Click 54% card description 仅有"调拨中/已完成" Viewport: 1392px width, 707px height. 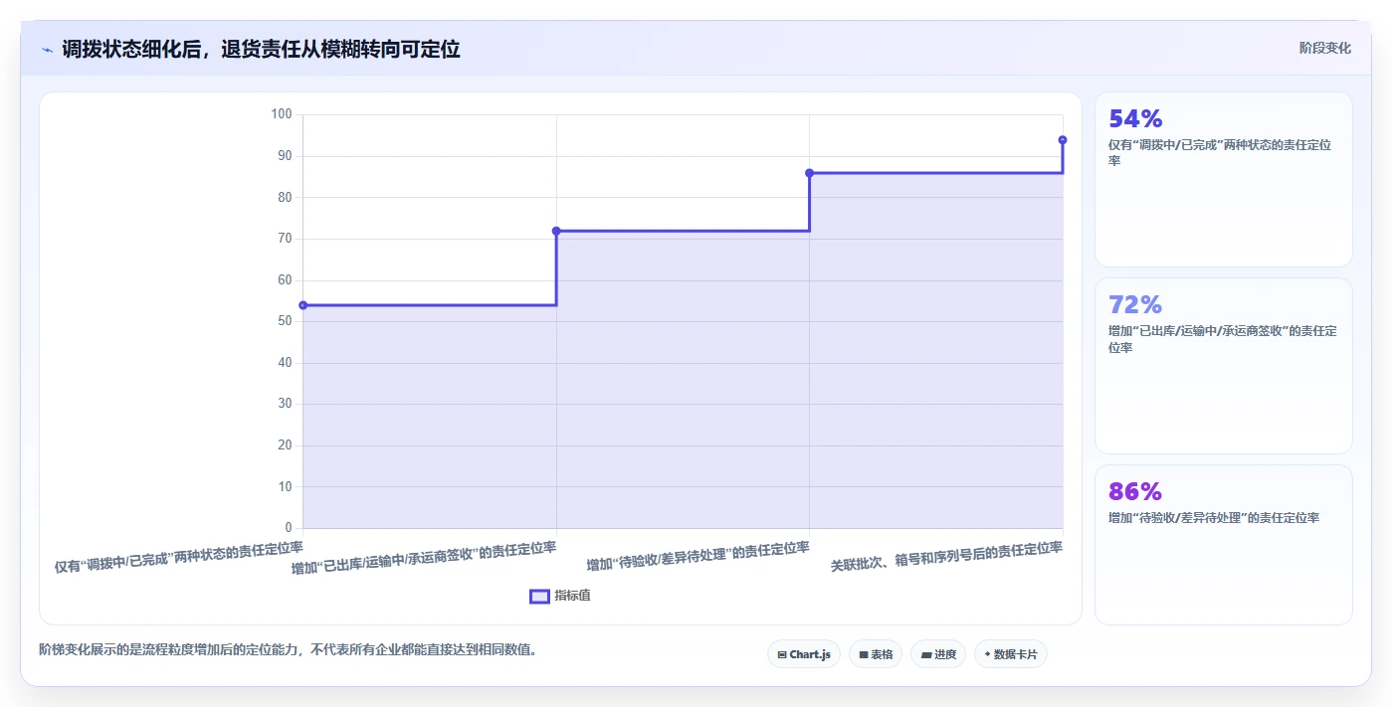click(x=1220, y=152)
